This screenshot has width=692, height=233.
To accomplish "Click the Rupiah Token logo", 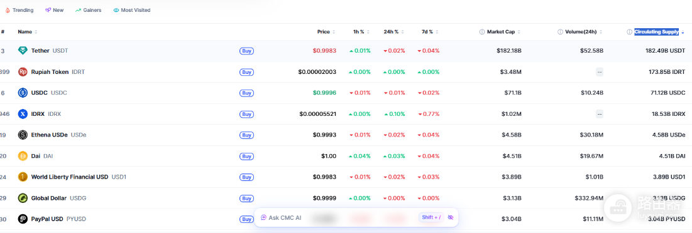I will (23, 71).
